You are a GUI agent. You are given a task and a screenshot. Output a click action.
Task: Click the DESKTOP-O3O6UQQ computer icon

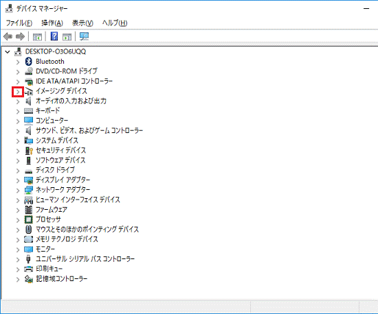click(18, 51)
